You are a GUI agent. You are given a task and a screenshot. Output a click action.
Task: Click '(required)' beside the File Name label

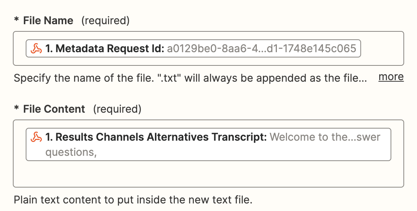pos(105,20)
